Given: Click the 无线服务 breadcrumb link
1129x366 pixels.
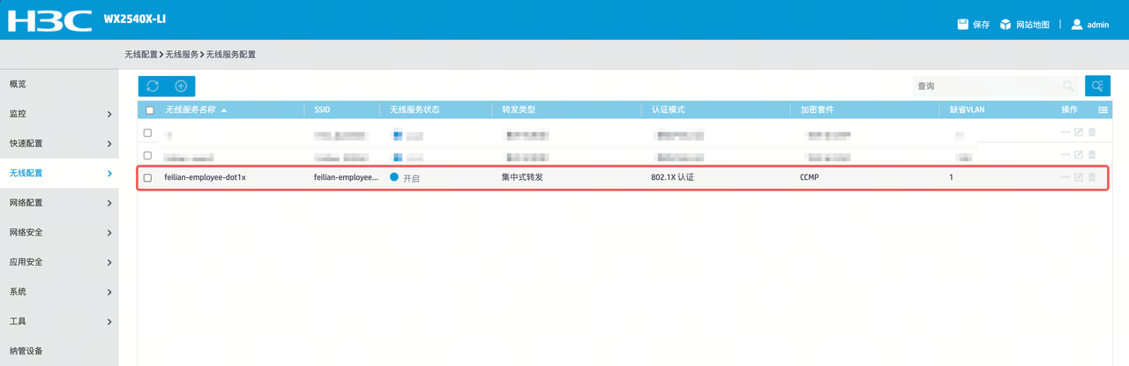Looking at the screenshot, I should (x=183, y=55).
